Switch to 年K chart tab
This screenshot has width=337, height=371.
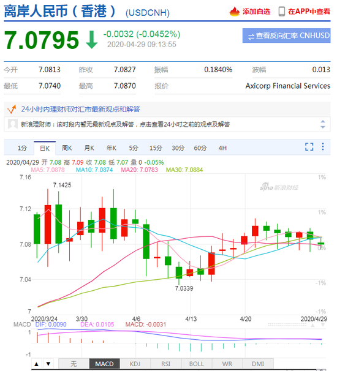112,148
